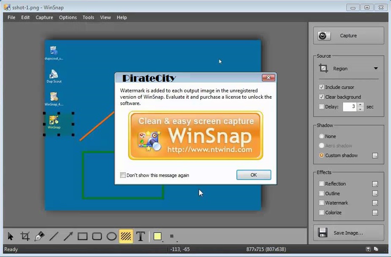Image resolution: width=391 pixels, height=257 pixels.
Task: Select the Rounded Rectangle tool
Action: pyautogui.click(x=97, y=236)
